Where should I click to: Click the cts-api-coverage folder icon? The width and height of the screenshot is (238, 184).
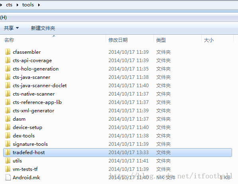[x=8, y=60]
